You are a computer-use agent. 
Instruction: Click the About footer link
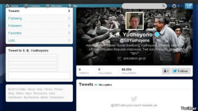tap(31, 89)
